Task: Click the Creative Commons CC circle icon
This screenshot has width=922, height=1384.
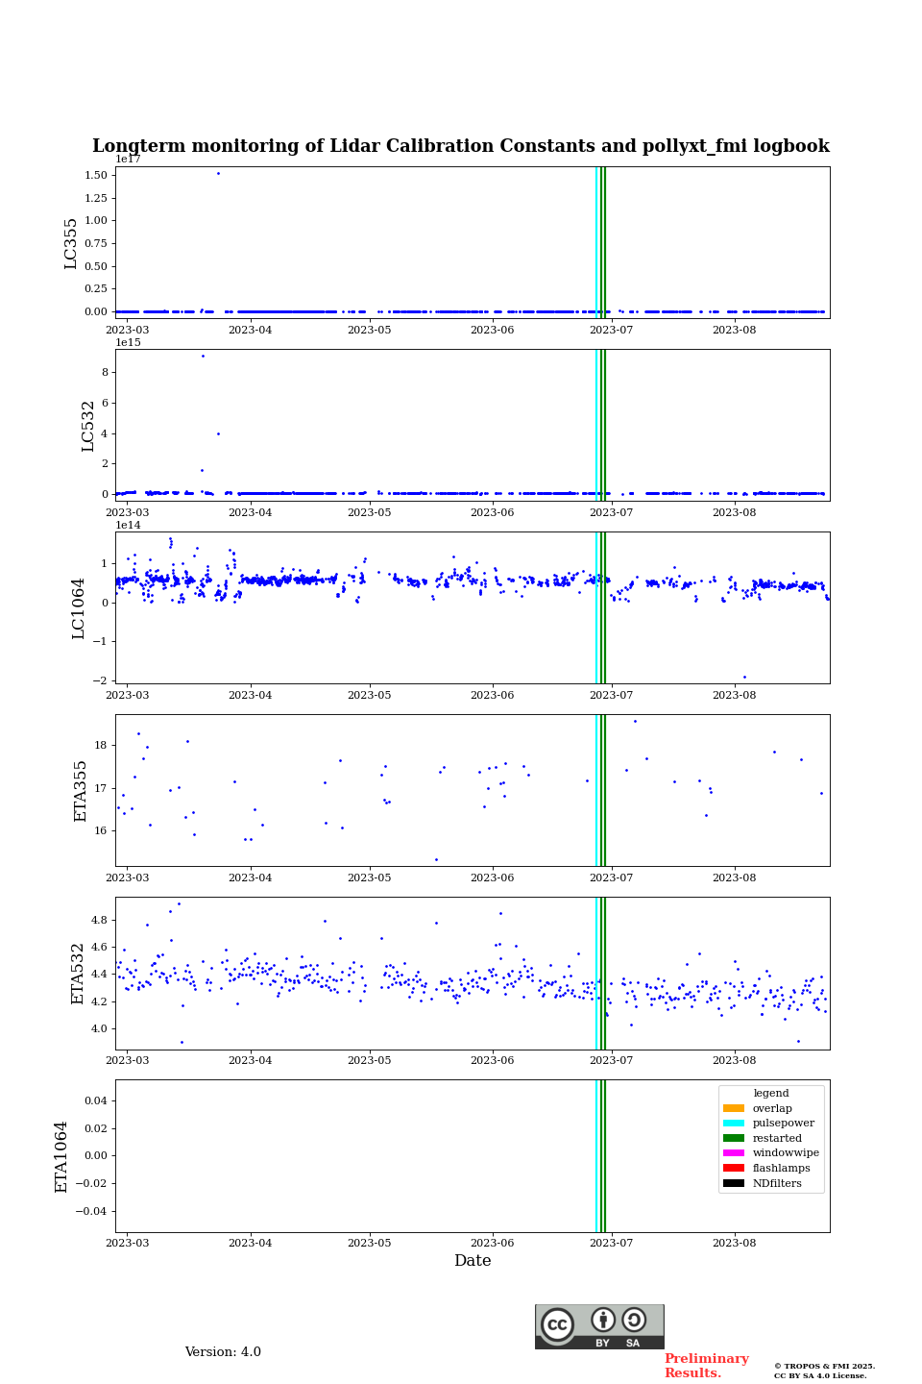Action: coord(557,1324)
